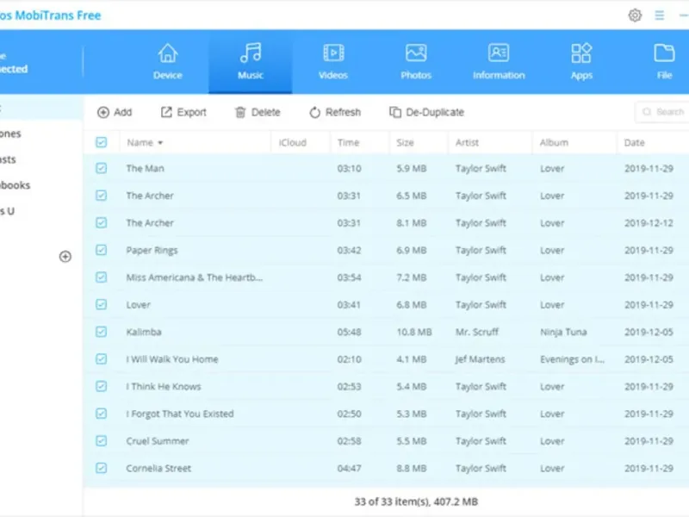Image resolution: width=689 pixels, height=517 pixels.
Task: Click the sidebar add playlist plus icon
Action: [x=65, y=257]
